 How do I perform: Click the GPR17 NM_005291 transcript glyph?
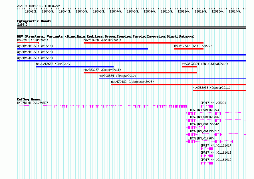[207, 106]
